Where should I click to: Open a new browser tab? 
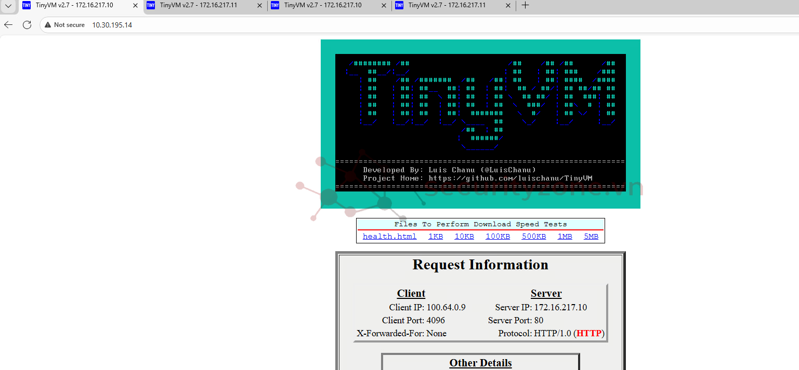click(x=525, y=6)
